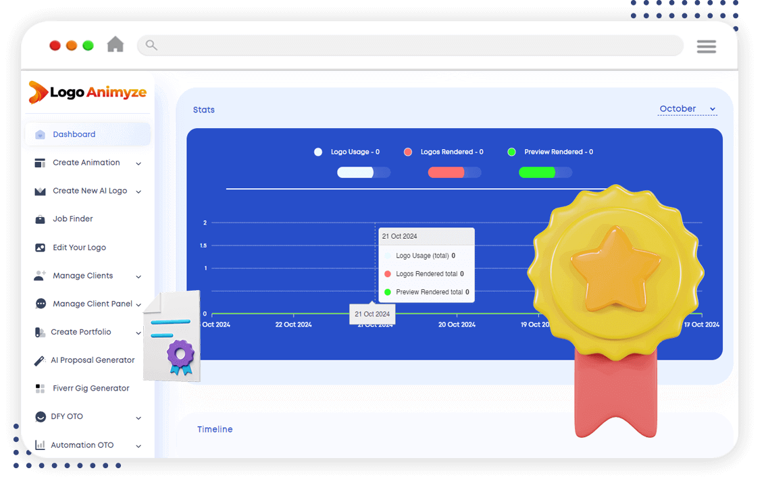Select Dashboard in the sidebar

tap(74, 134)
